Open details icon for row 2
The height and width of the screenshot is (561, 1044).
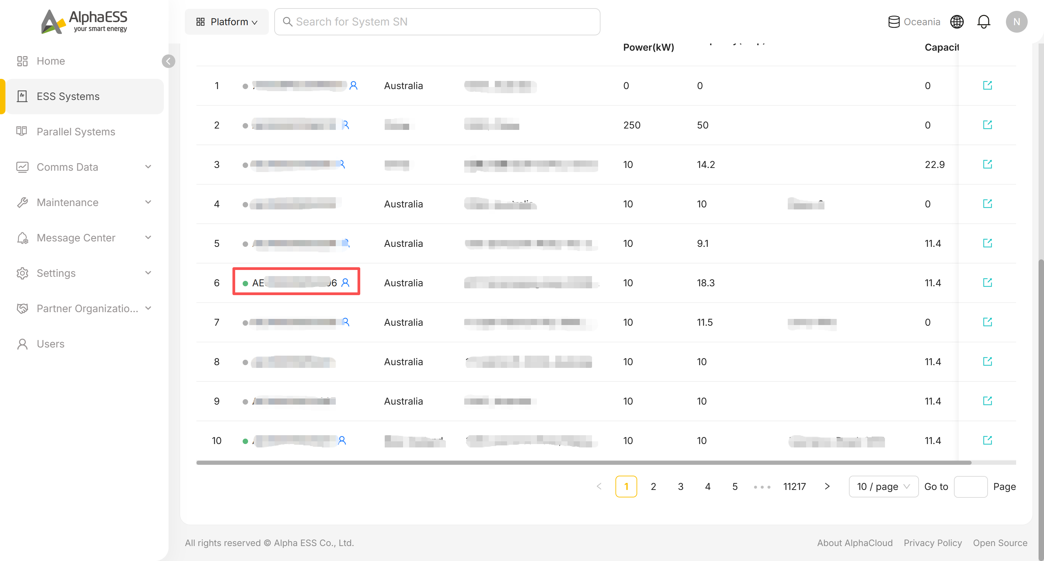[x=987, y=125]
